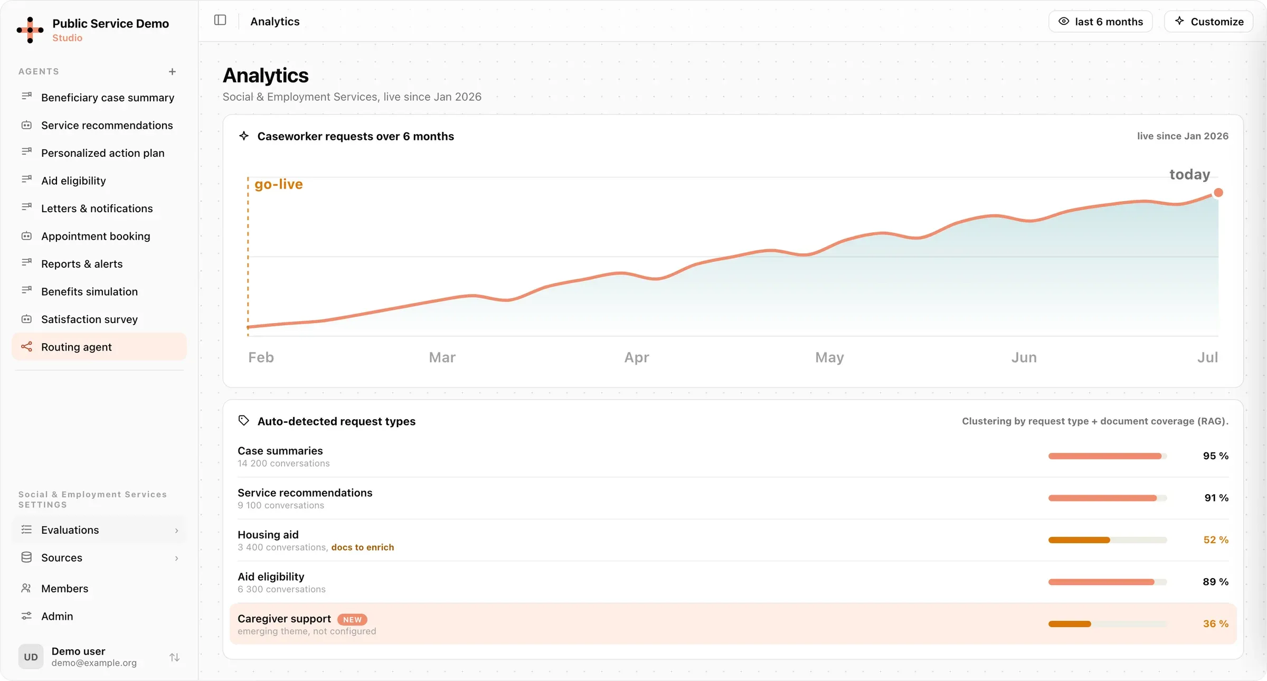The width and height of the screenshot is (1267, 681).
Task: Go to Benefits simulation agent
Action: [x=99, y=291]
